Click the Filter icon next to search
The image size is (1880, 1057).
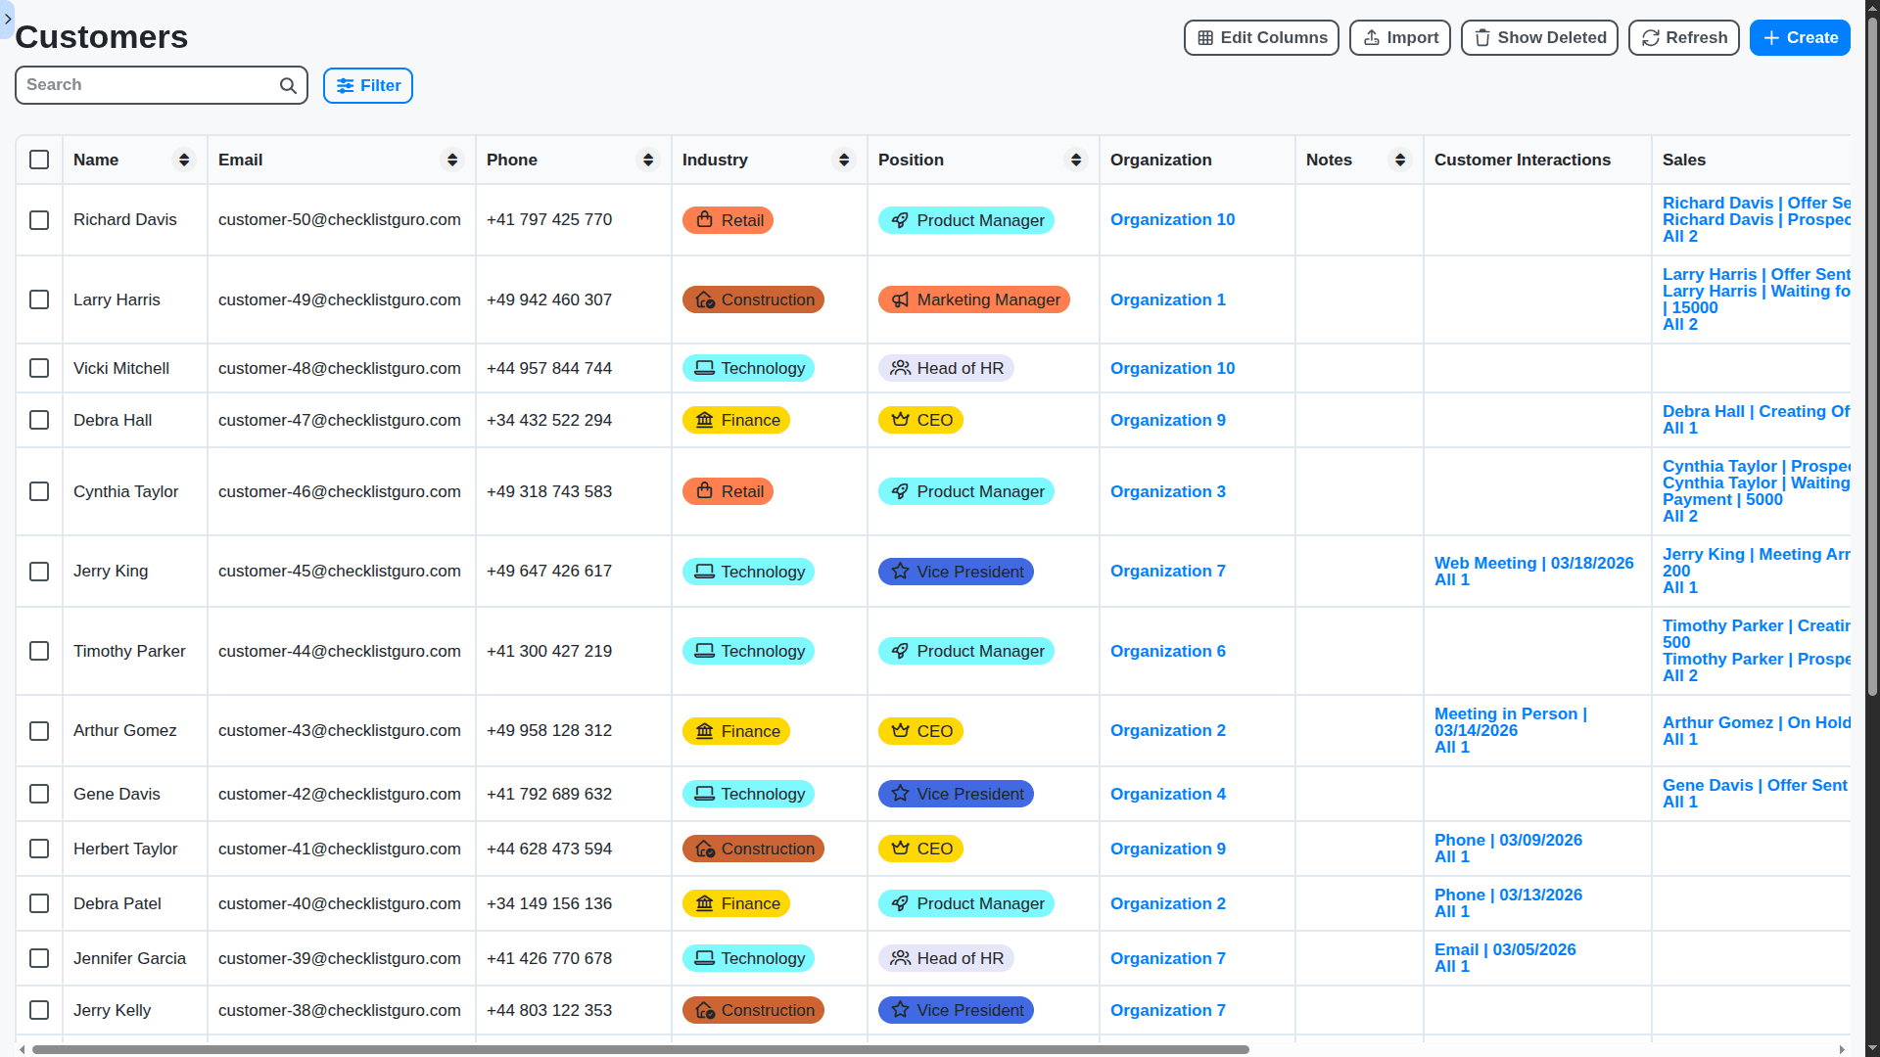345,86
